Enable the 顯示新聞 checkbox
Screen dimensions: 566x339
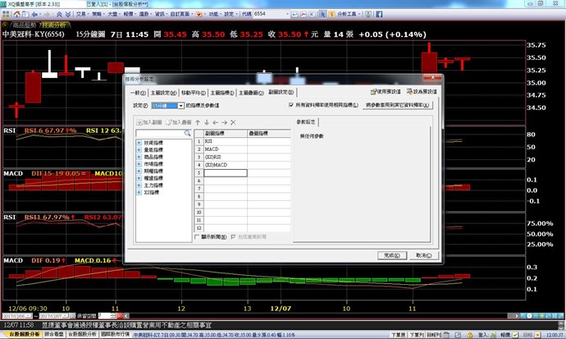click(x=197, y=236)
